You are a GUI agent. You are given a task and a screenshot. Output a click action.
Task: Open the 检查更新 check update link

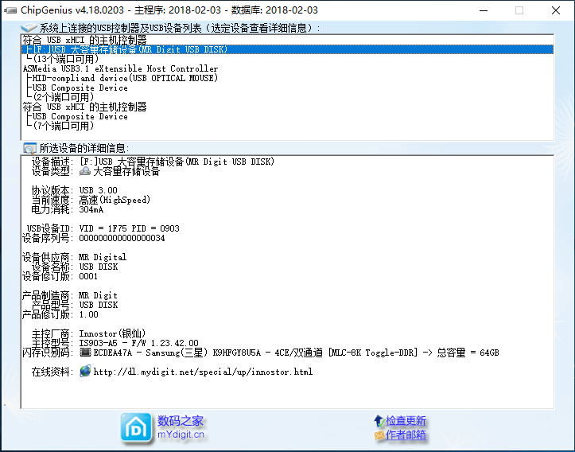(x=406, y=421)
